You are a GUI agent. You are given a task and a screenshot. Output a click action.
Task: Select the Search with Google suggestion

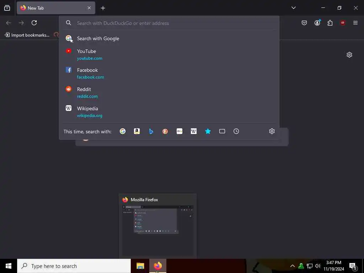169,38
